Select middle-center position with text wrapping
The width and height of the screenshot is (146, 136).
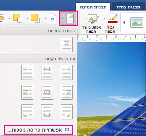(x=47, y=92)
